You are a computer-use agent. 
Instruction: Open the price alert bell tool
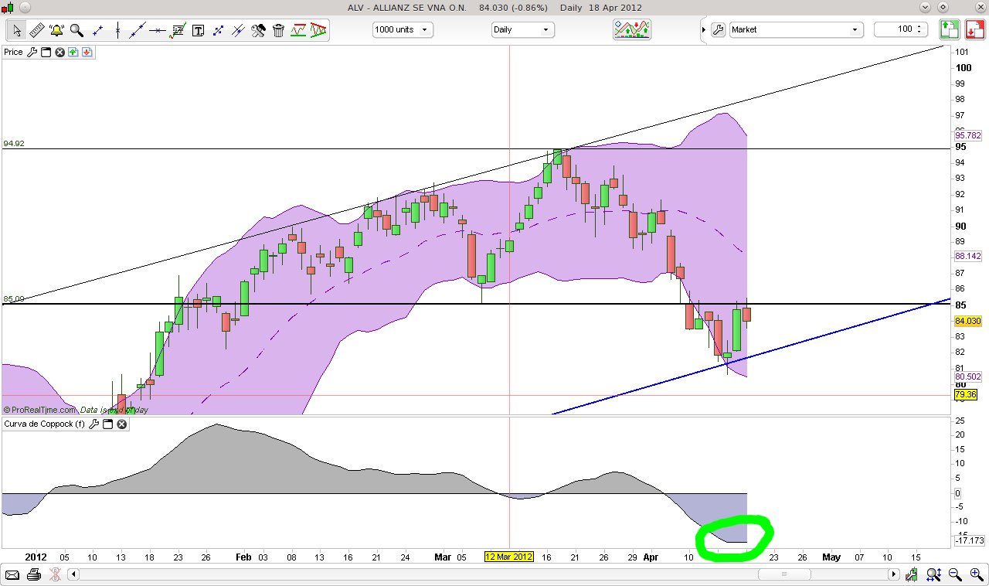tap(55, 31)
